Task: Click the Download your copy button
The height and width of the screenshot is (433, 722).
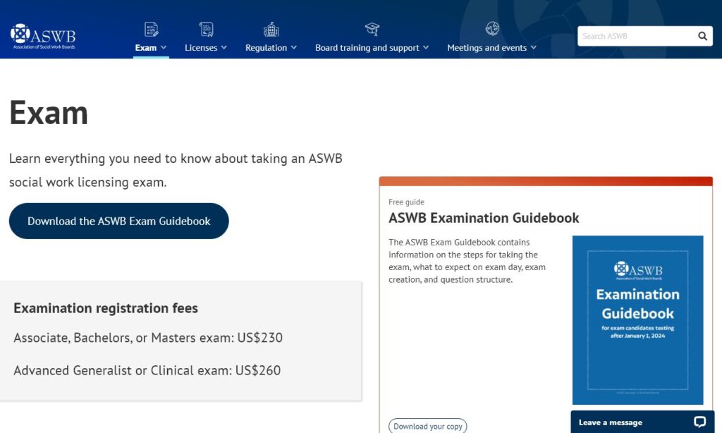Action: coord(428,426)
